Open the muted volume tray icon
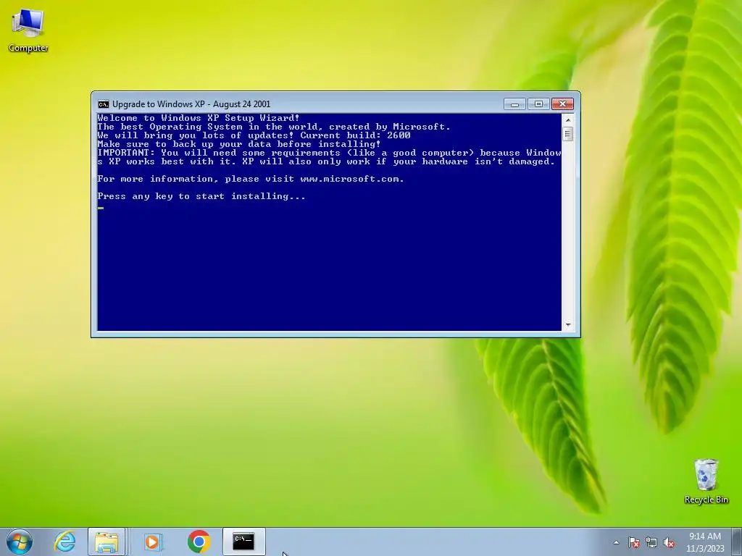742x556 pixels. pos(669,543)
